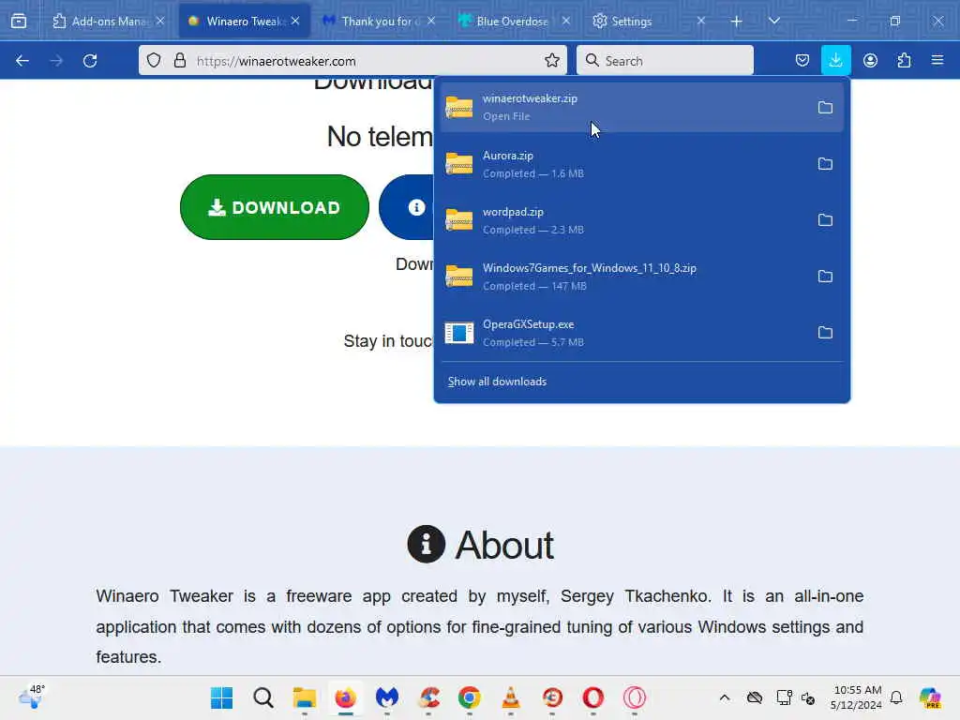Show site security padlock info
The height and width of the screenshot is (720, 960).
[179, 61]
